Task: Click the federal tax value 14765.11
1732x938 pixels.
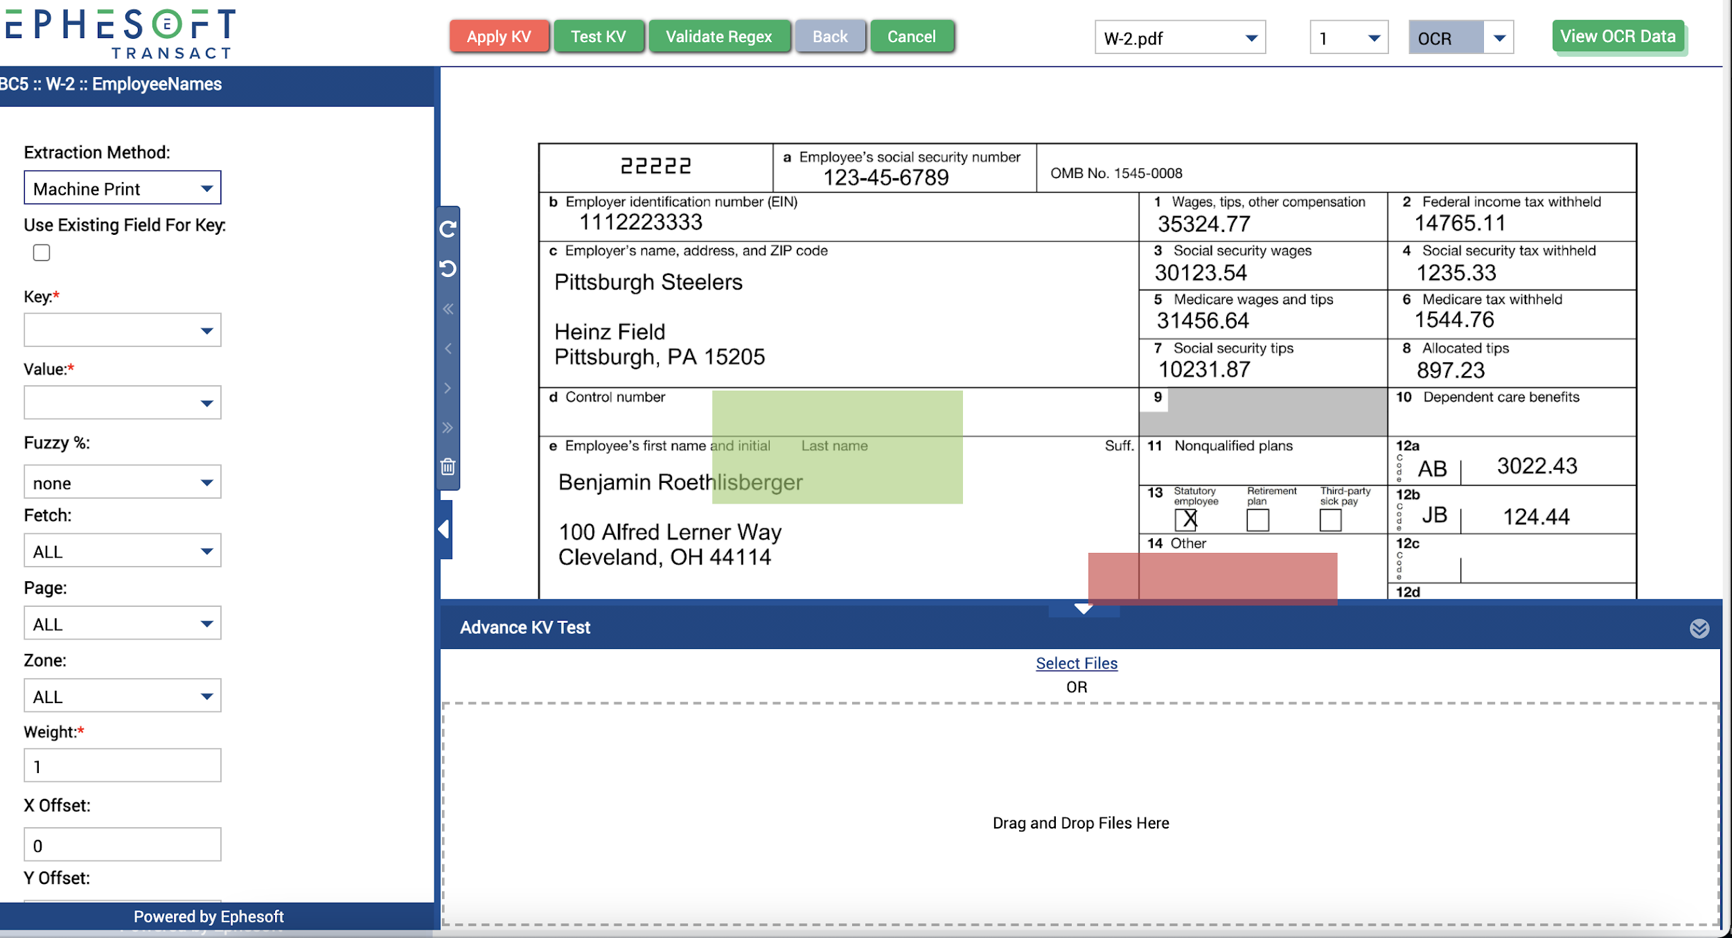Action: tap(1460, 223)
